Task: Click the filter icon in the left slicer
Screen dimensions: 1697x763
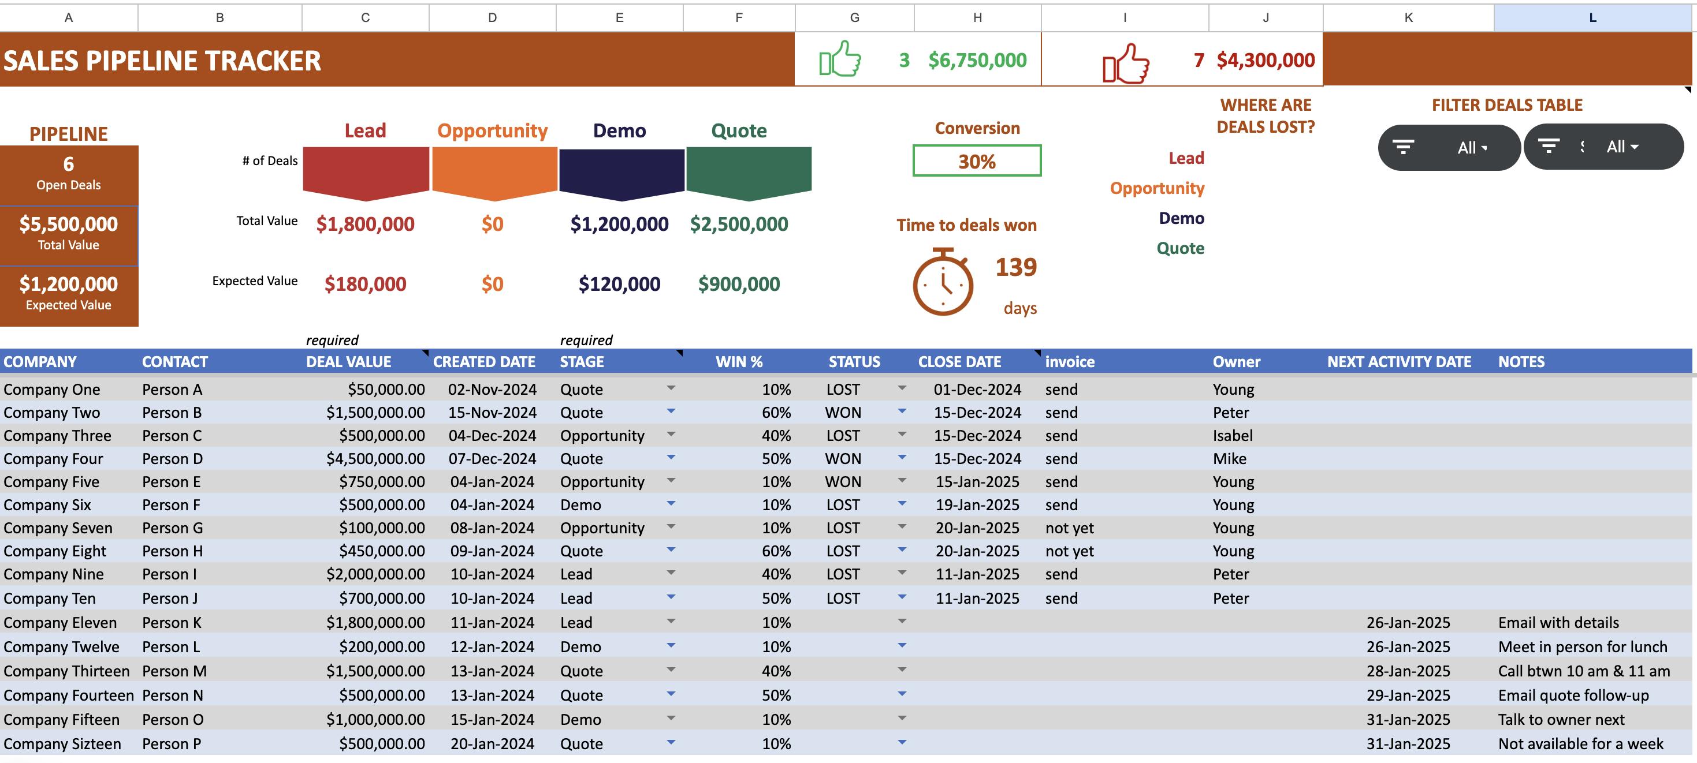Action: tap(1403, 147)
